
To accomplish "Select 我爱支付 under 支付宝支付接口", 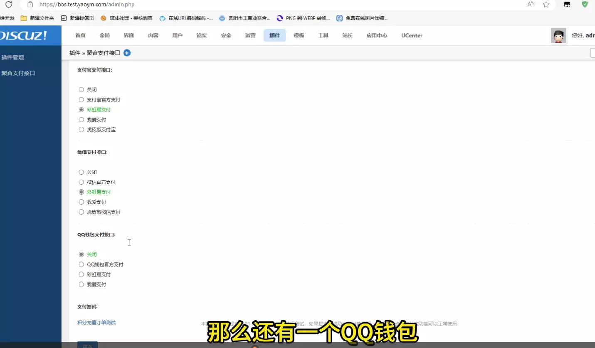I will tap(81, 120).
